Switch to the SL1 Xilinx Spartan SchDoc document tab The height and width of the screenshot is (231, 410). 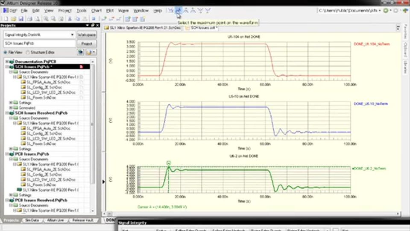143,28
